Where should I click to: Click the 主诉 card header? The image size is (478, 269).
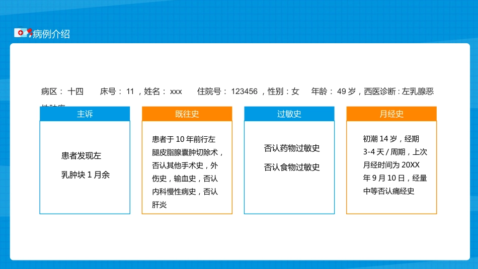pyautogui.click(x=85, y=114)
